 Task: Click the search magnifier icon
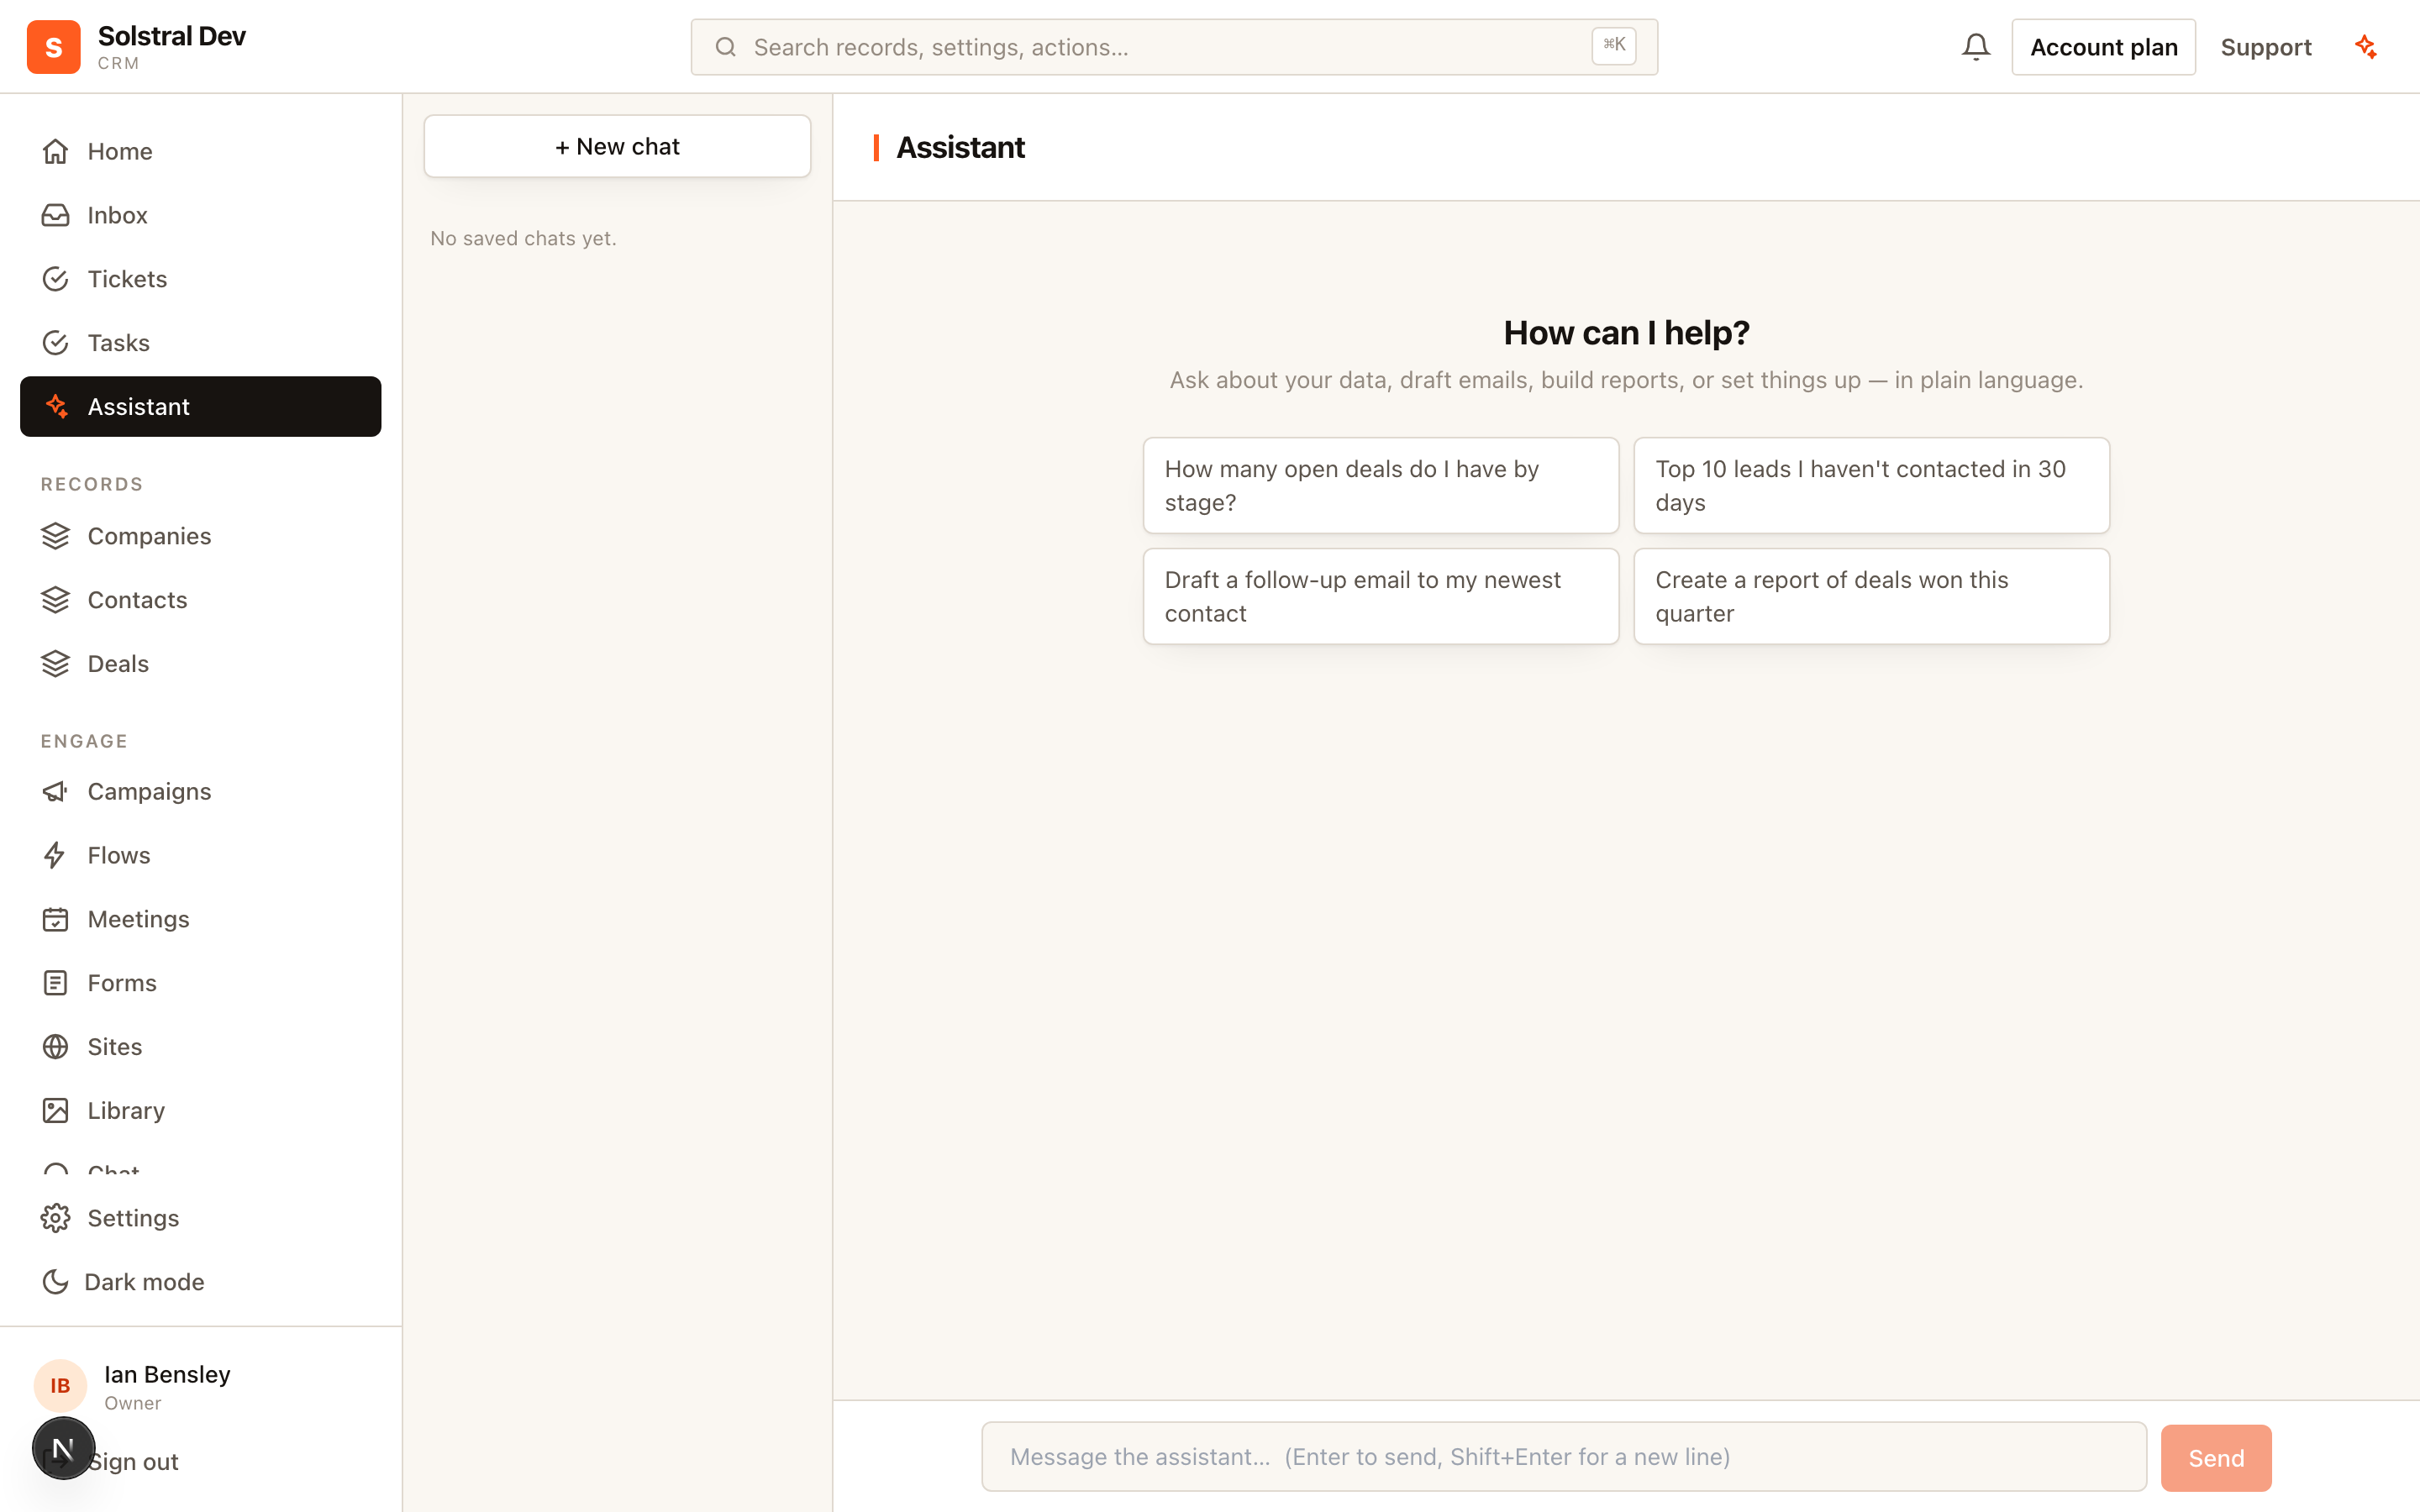(726, 47)
